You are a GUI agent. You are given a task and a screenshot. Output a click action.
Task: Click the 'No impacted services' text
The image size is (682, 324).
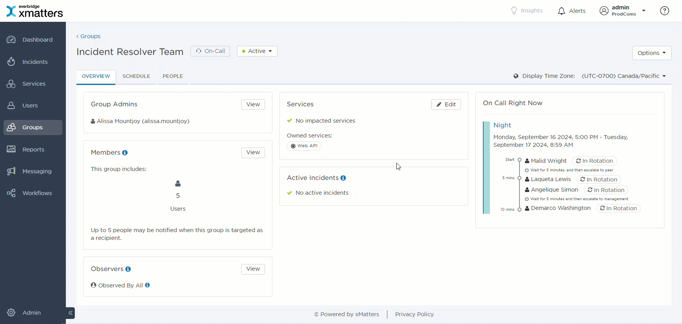click(x=325, y=121)
